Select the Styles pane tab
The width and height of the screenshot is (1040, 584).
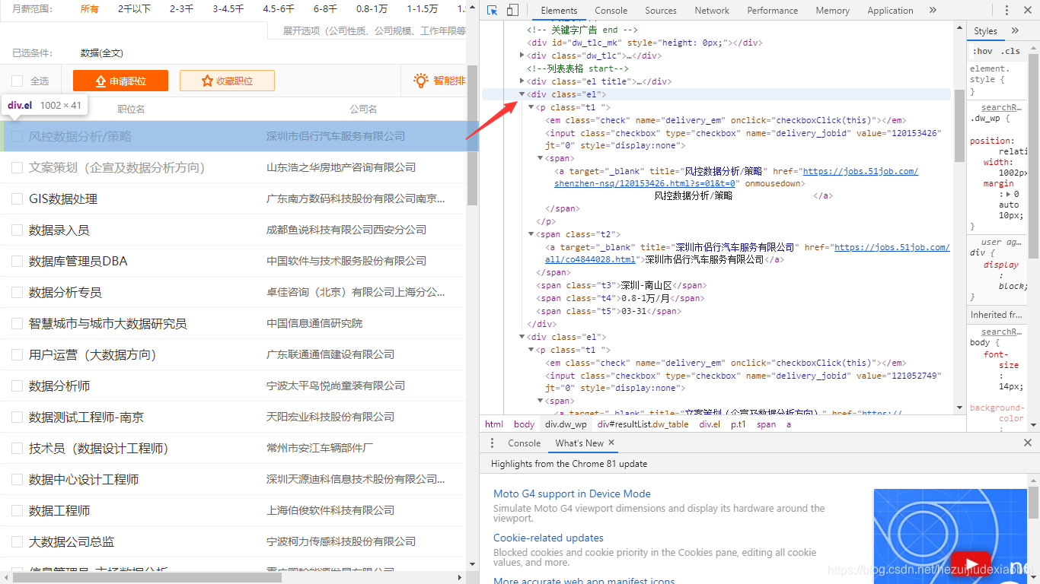(985, 31)
